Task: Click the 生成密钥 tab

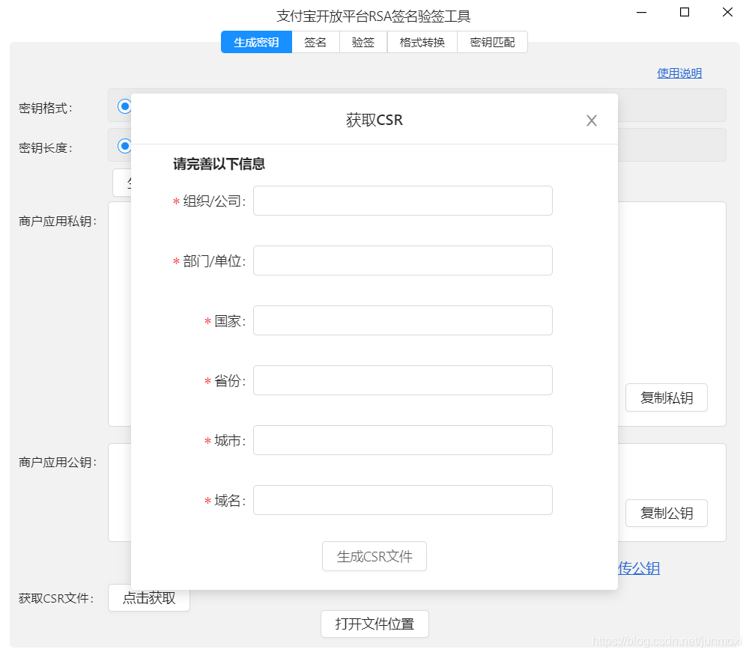Action: pyautogui.click(x=256, y=43)
